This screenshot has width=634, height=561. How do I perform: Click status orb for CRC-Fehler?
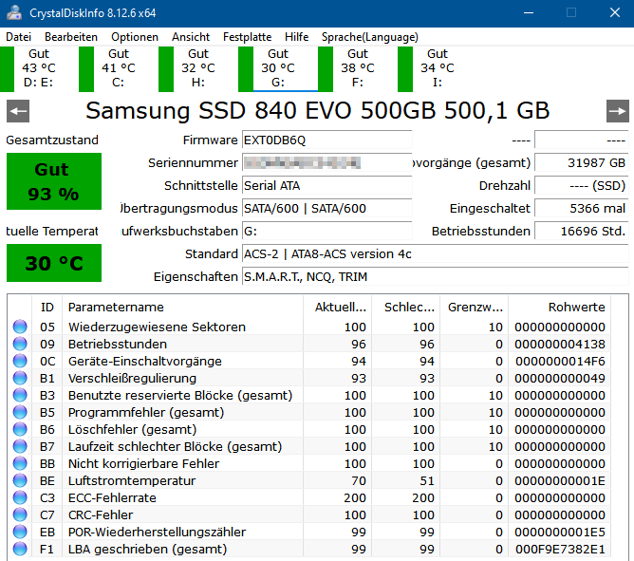[x=20, y=514]
